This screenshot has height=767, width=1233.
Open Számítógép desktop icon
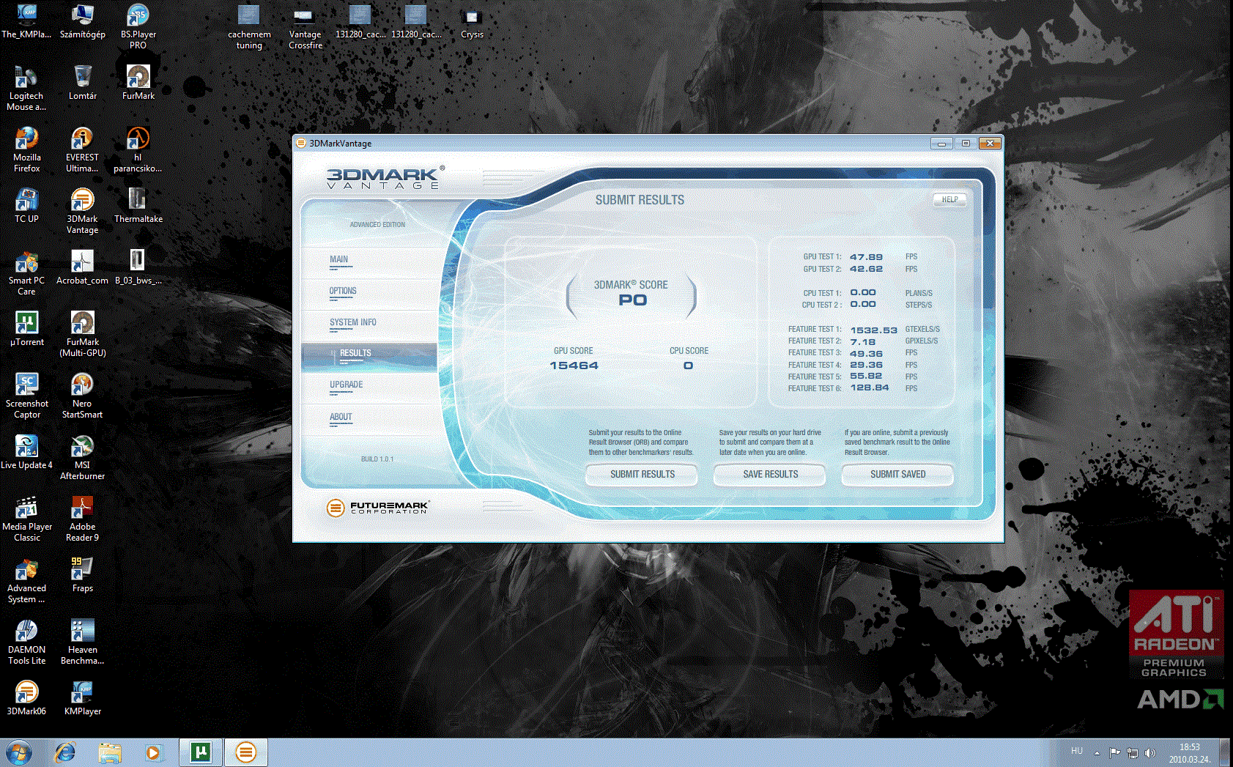point(83,21)
